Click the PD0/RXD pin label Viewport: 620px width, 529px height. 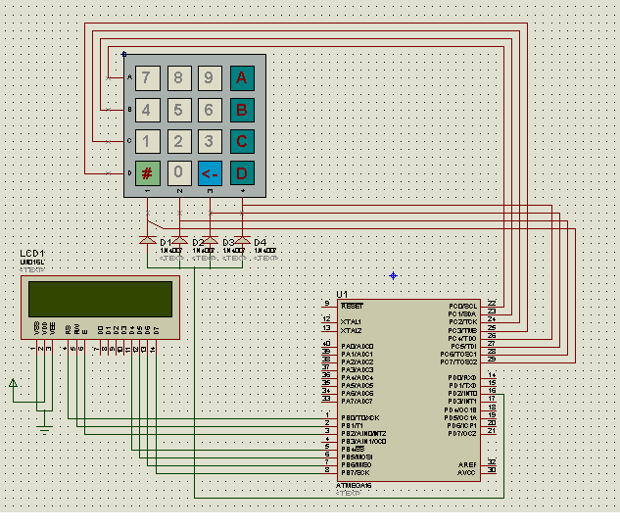tap(462, 378)
